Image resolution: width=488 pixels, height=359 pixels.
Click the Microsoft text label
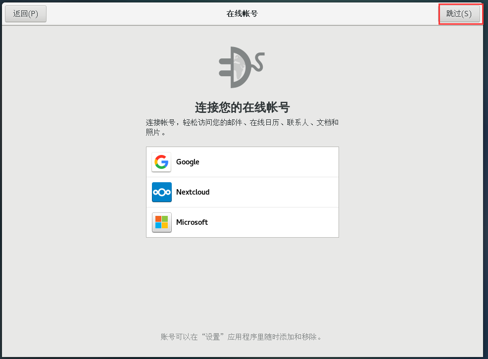[x=192, y=222]
